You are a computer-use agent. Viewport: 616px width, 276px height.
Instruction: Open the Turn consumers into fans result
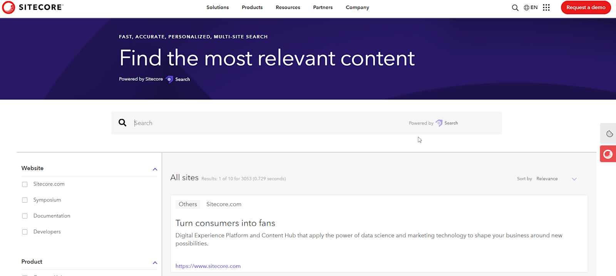point(225,223)
